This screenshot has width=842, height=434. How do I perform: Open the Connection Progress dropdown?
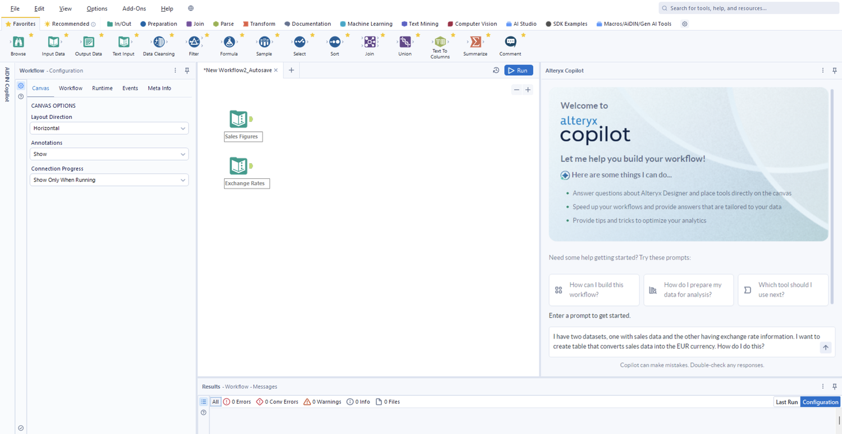[x=109, y=179]
